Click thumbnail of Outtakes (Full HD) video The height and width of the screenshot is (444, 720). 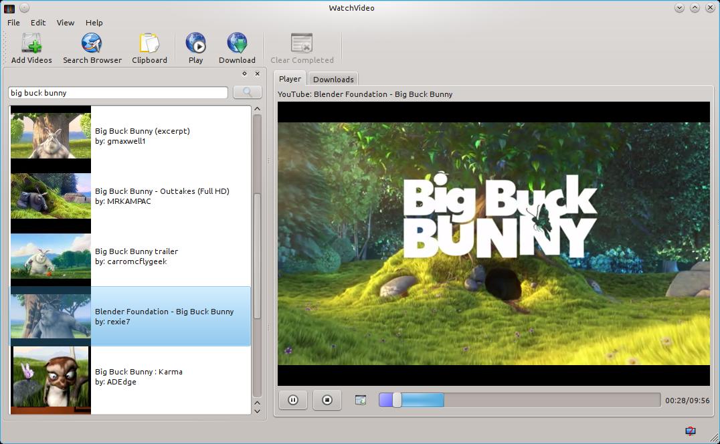point(50,196)
